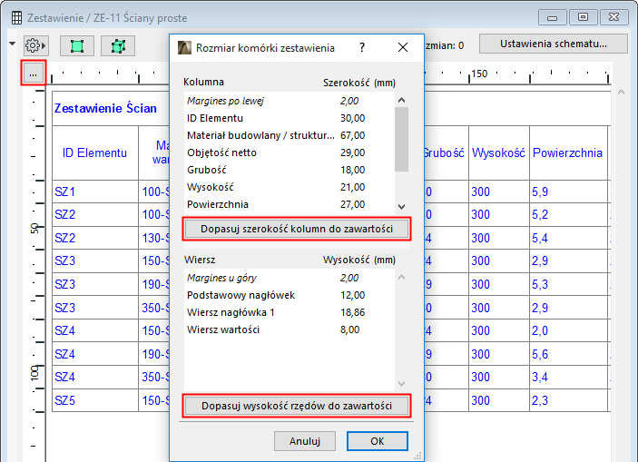Select Wiersz nagłówka 1 row
Screen dimensions: 638x462
(289, 312)
